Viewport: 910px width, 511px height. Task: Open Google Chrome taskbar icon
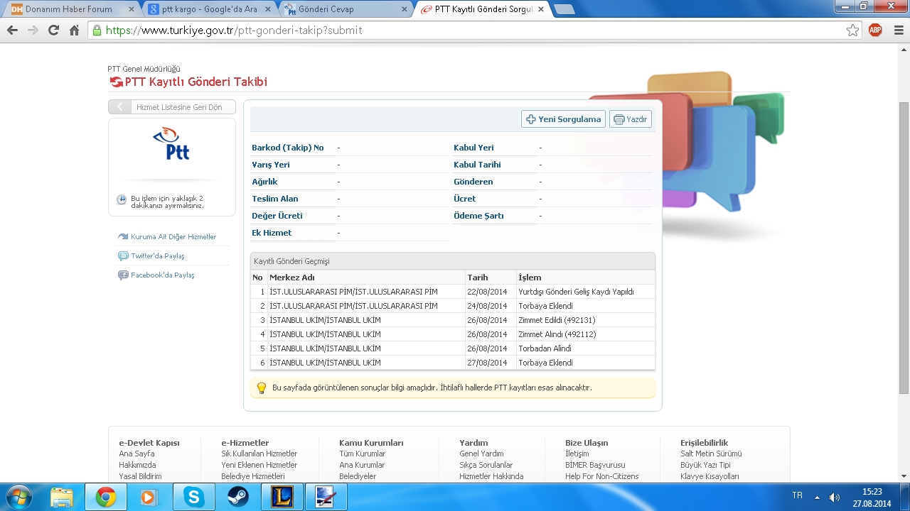pyautogui.click(x=106, y=498)
